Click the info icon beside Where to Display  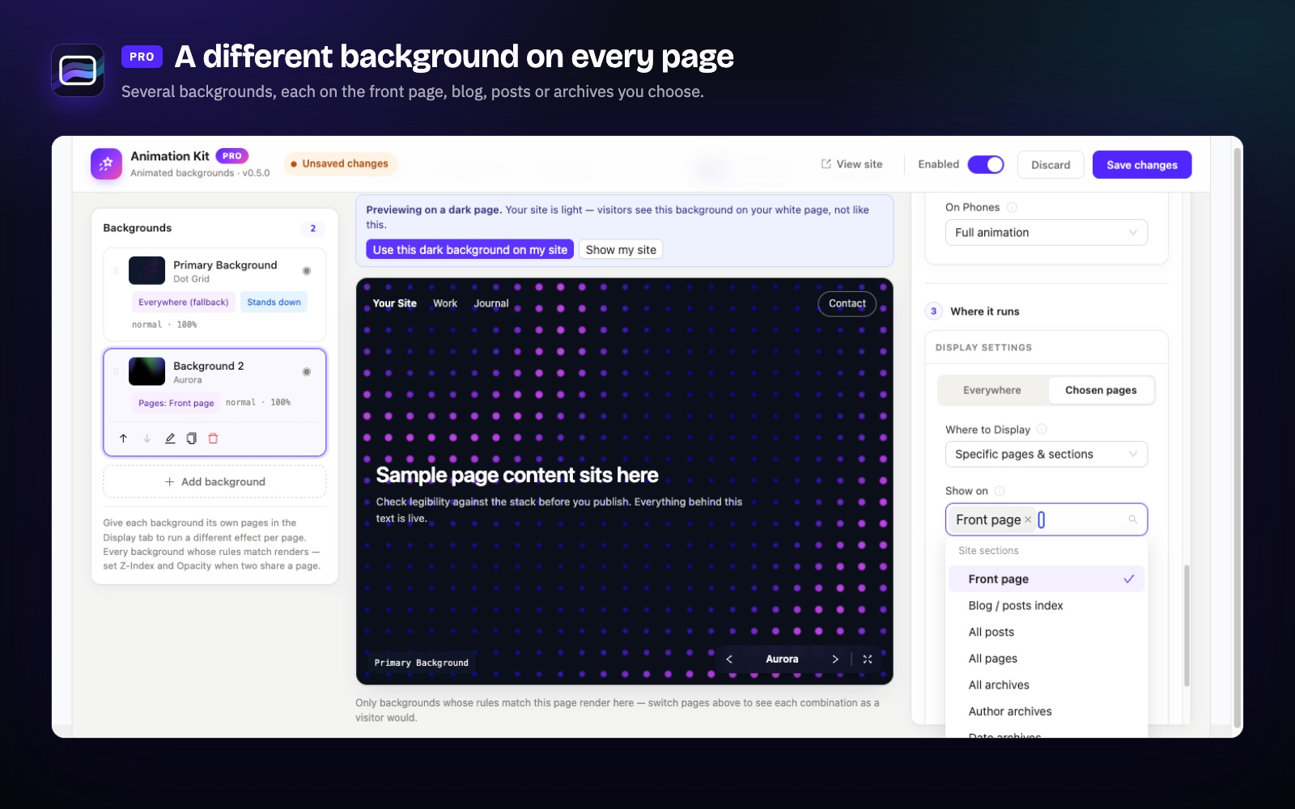tap(1042, 429)
